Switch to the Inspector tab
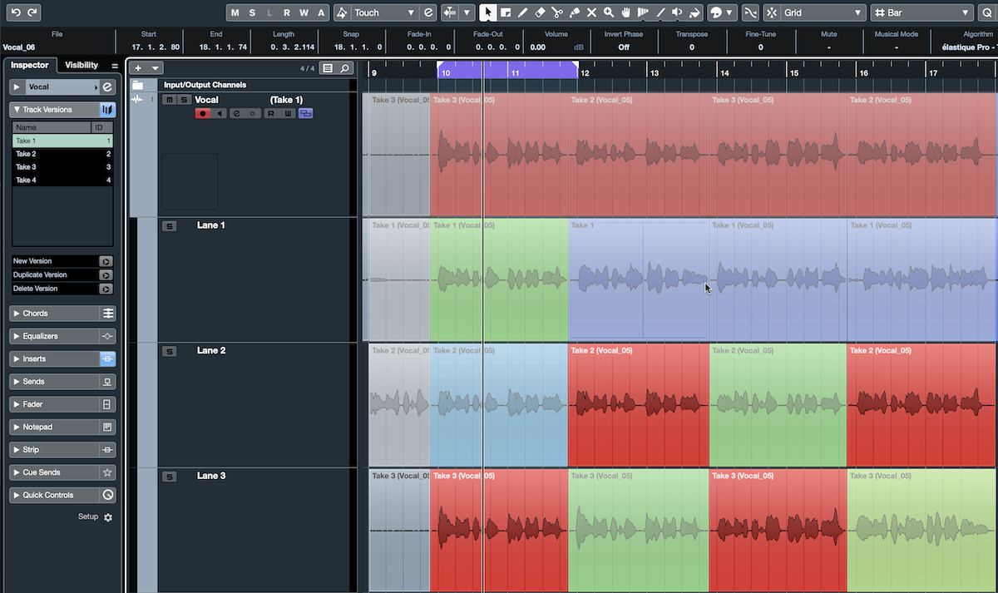 (x=29, y=65)
